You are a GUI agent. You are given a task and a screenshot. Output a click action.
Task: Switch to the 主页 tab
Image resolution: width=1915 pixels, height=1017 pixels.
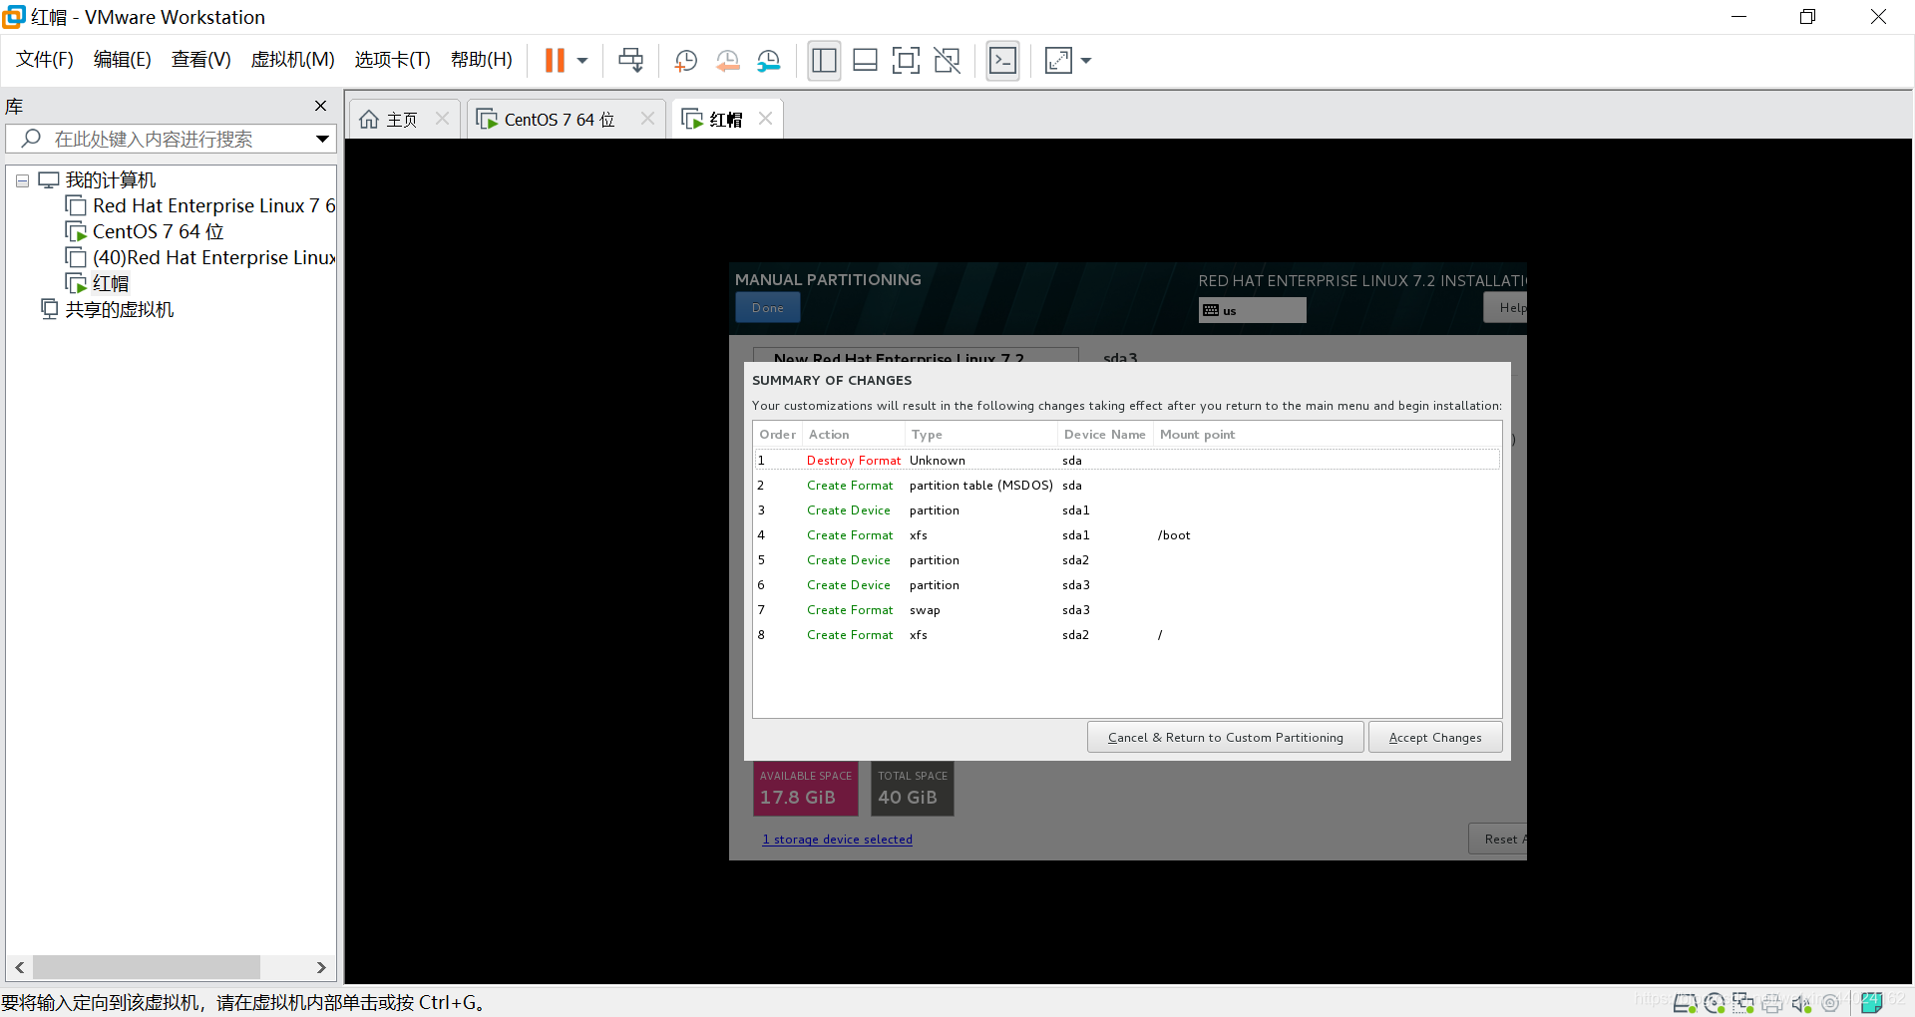403,120
